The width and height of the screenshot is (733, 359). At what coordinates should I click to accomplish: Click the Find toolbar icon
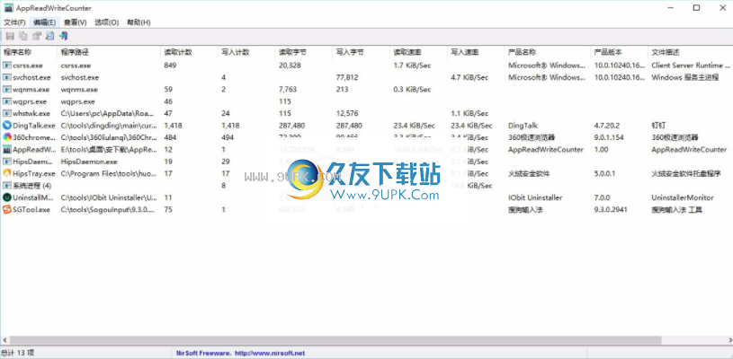tap(49, 36)
